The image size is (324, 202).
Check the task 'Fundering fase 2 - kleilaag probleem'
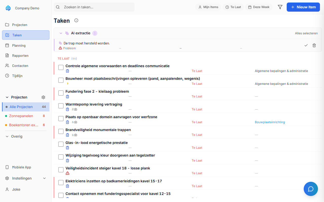coord(61,93)
